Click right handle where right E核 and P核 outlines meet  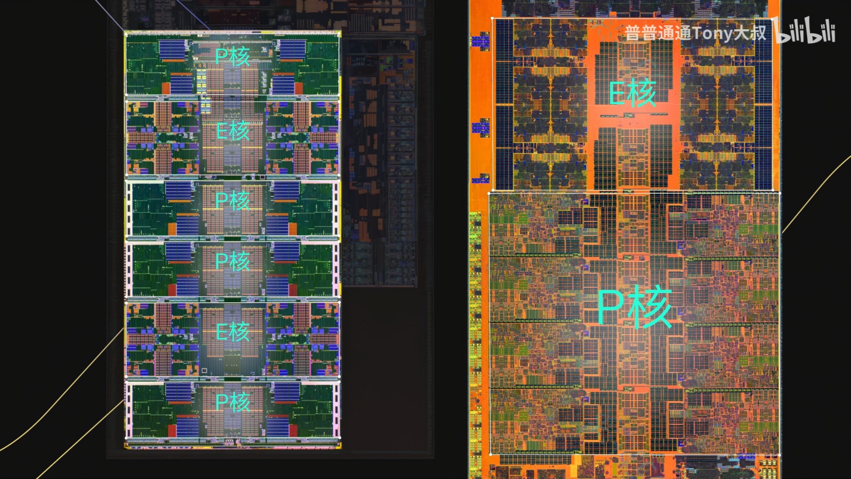780,192
